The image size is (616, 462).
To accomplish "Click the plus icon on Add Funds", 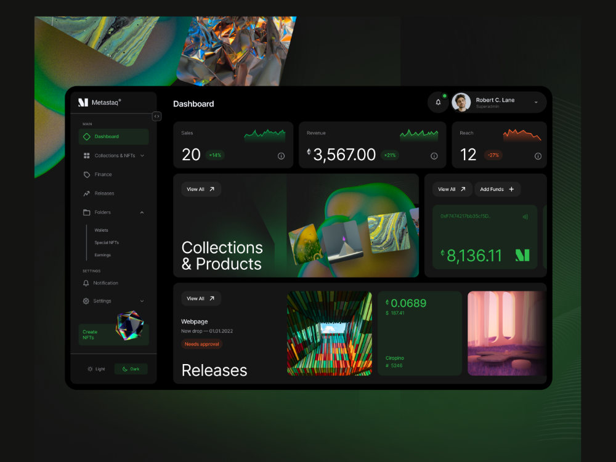I will pyautogui.click(x=511, y=189).
